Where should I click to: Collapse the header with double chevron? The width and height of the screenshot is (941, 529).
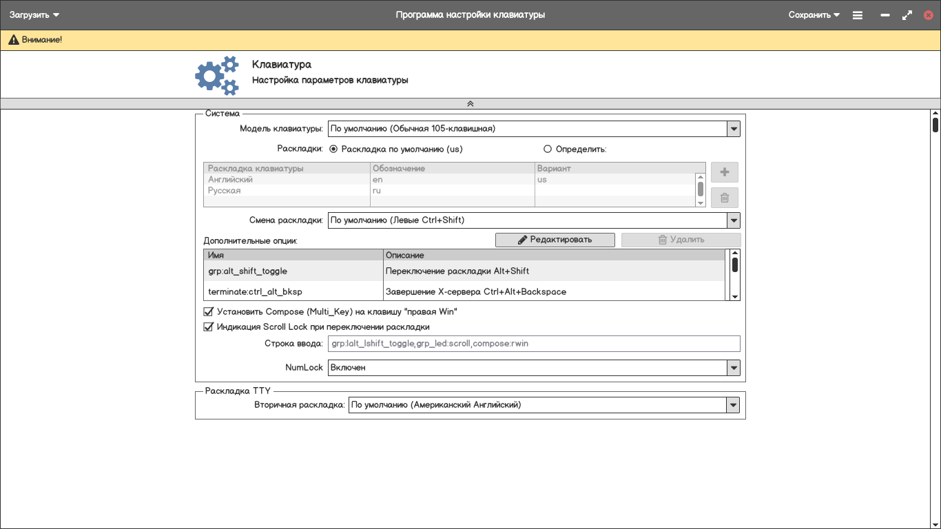click(470, 104)
